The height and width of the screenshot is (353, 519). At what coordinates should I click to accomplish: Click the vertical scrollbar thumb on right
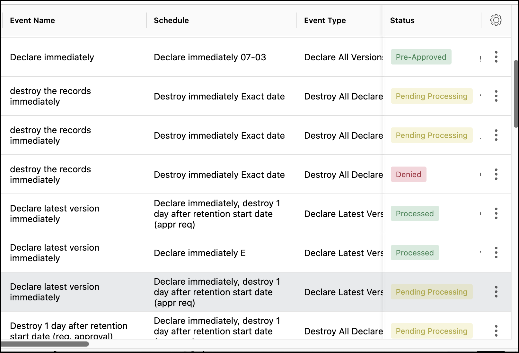point(516,94)
